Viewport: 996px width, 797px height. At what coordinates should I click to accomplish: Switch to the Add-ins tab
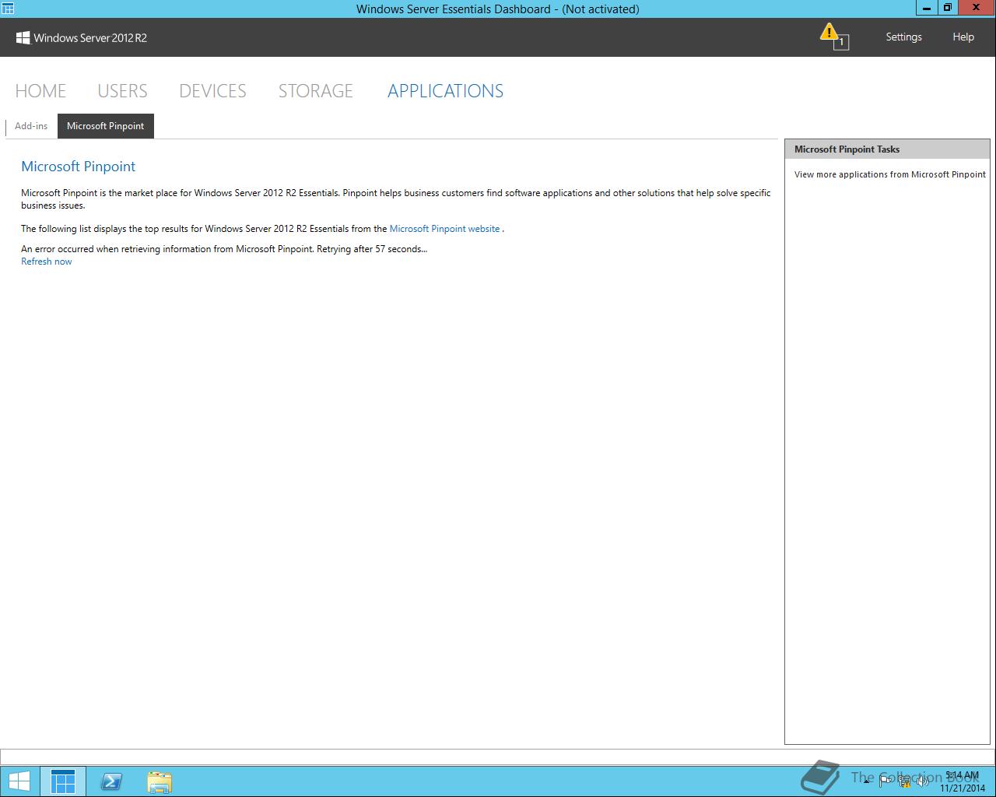[31, 126]
